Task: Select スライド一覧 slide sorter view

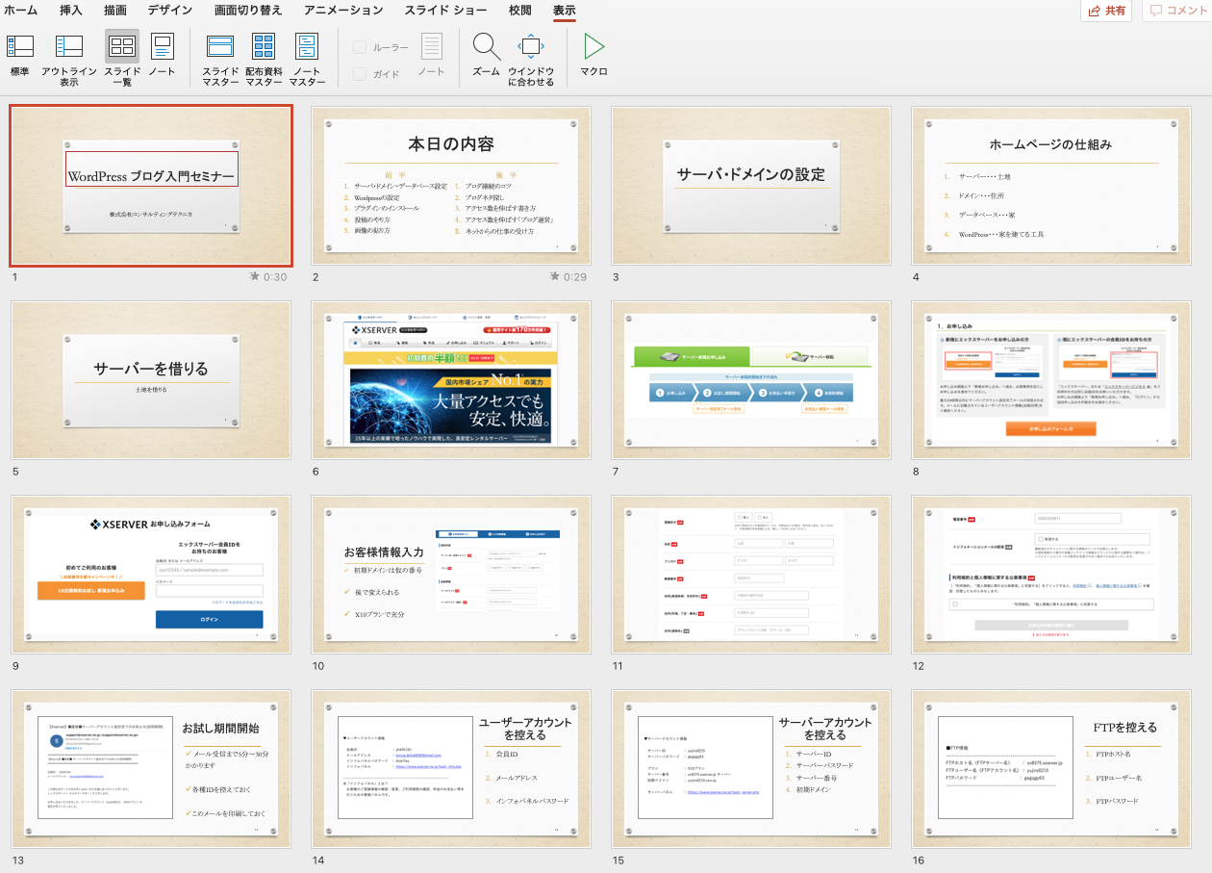Action: point(122,60)
